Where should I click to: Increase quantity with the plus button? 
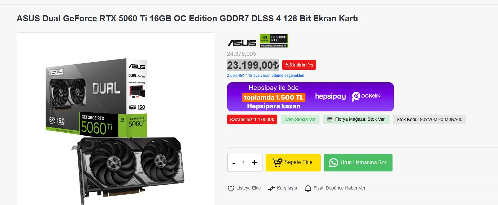pos(254,163)
